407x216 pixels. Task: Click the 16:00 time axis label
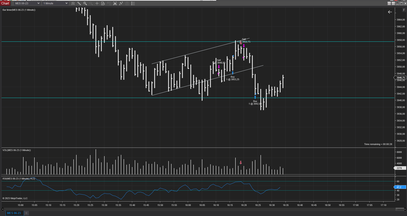(188, 205)
